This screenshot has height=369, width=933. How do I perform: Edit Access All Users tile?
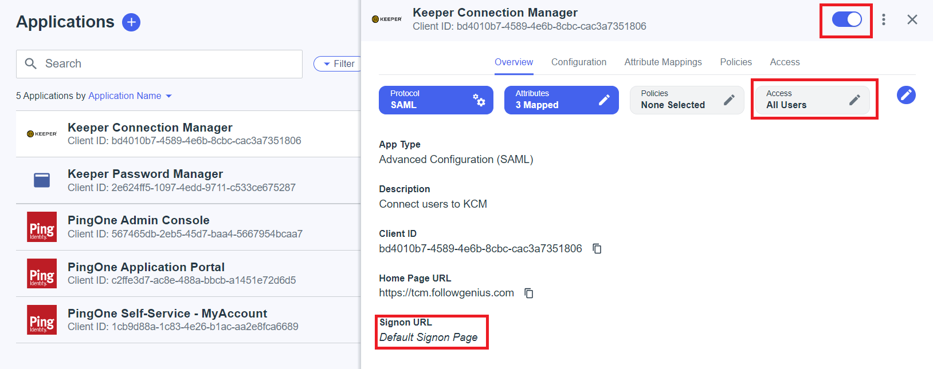point(854,100)
